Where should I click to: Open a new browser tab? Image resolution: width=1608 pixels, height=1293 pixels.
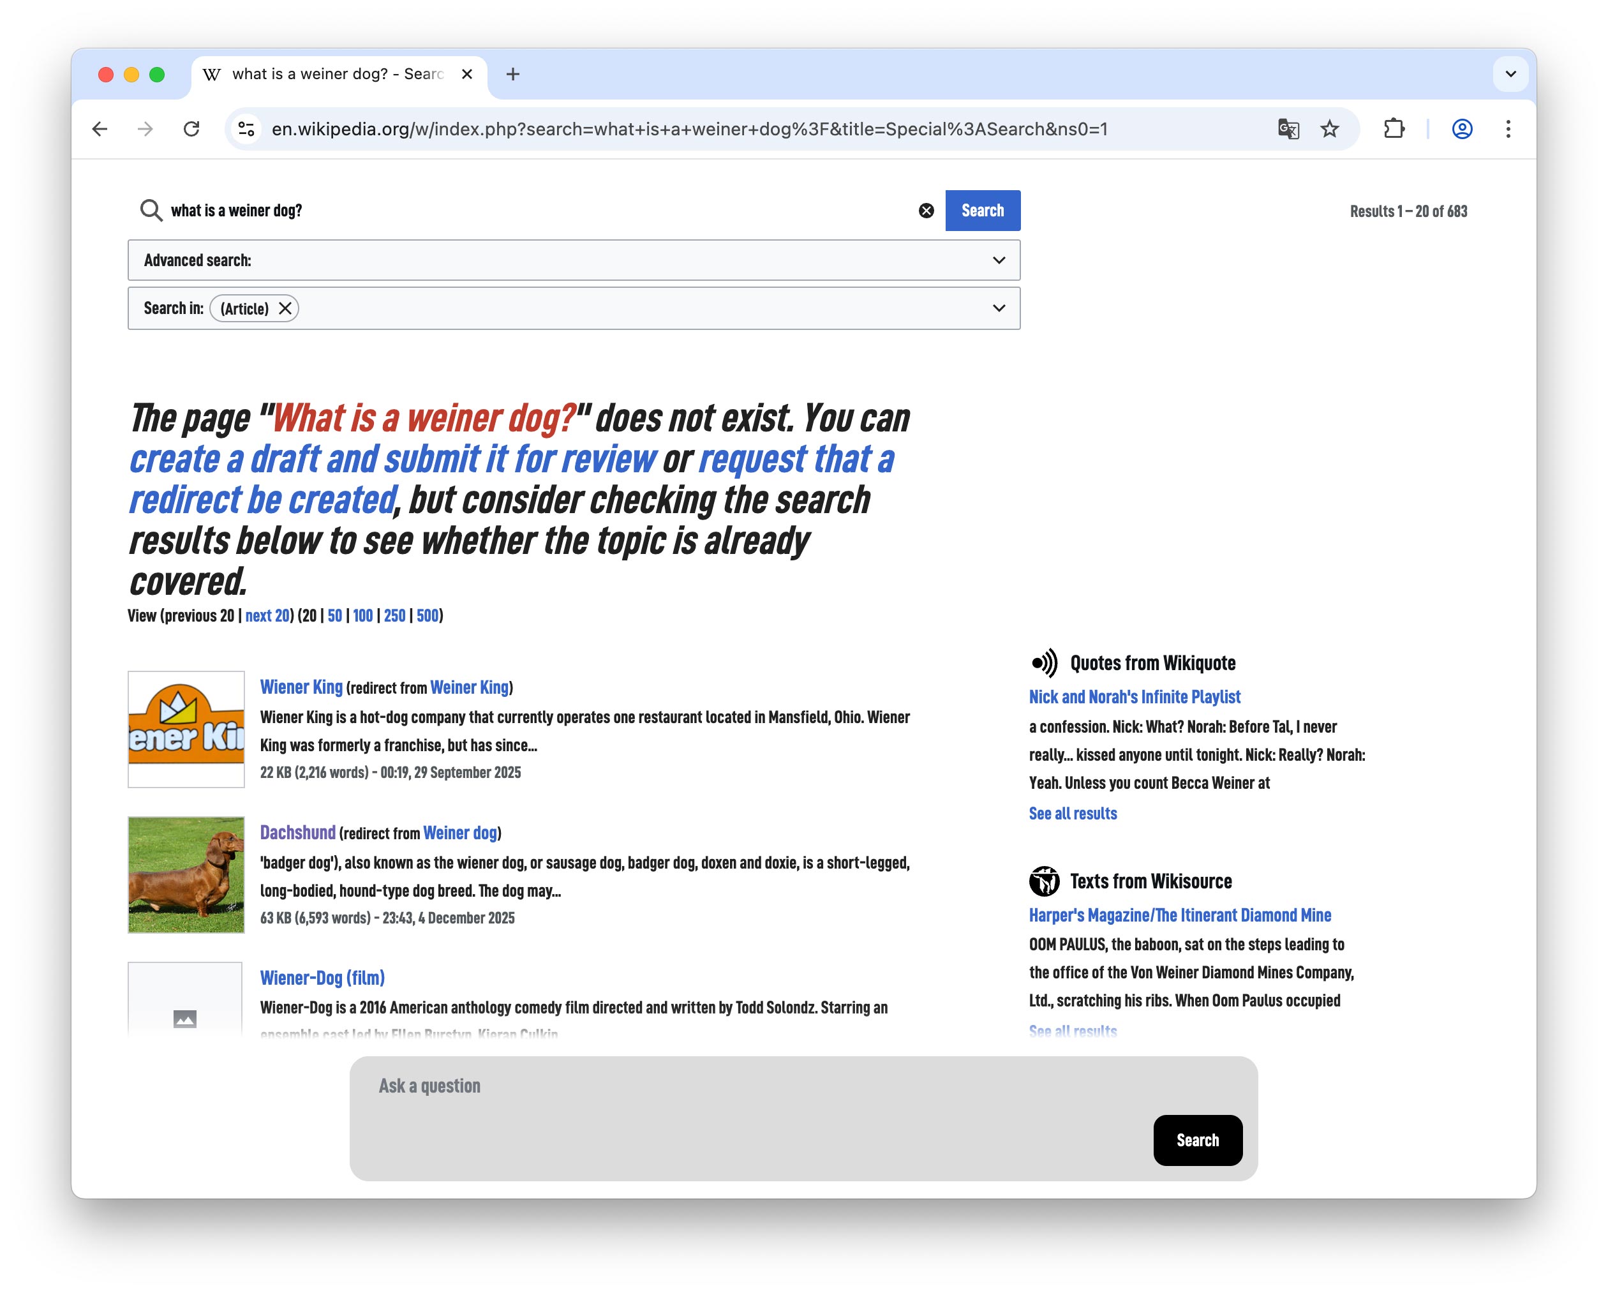(x=512, y=74)
